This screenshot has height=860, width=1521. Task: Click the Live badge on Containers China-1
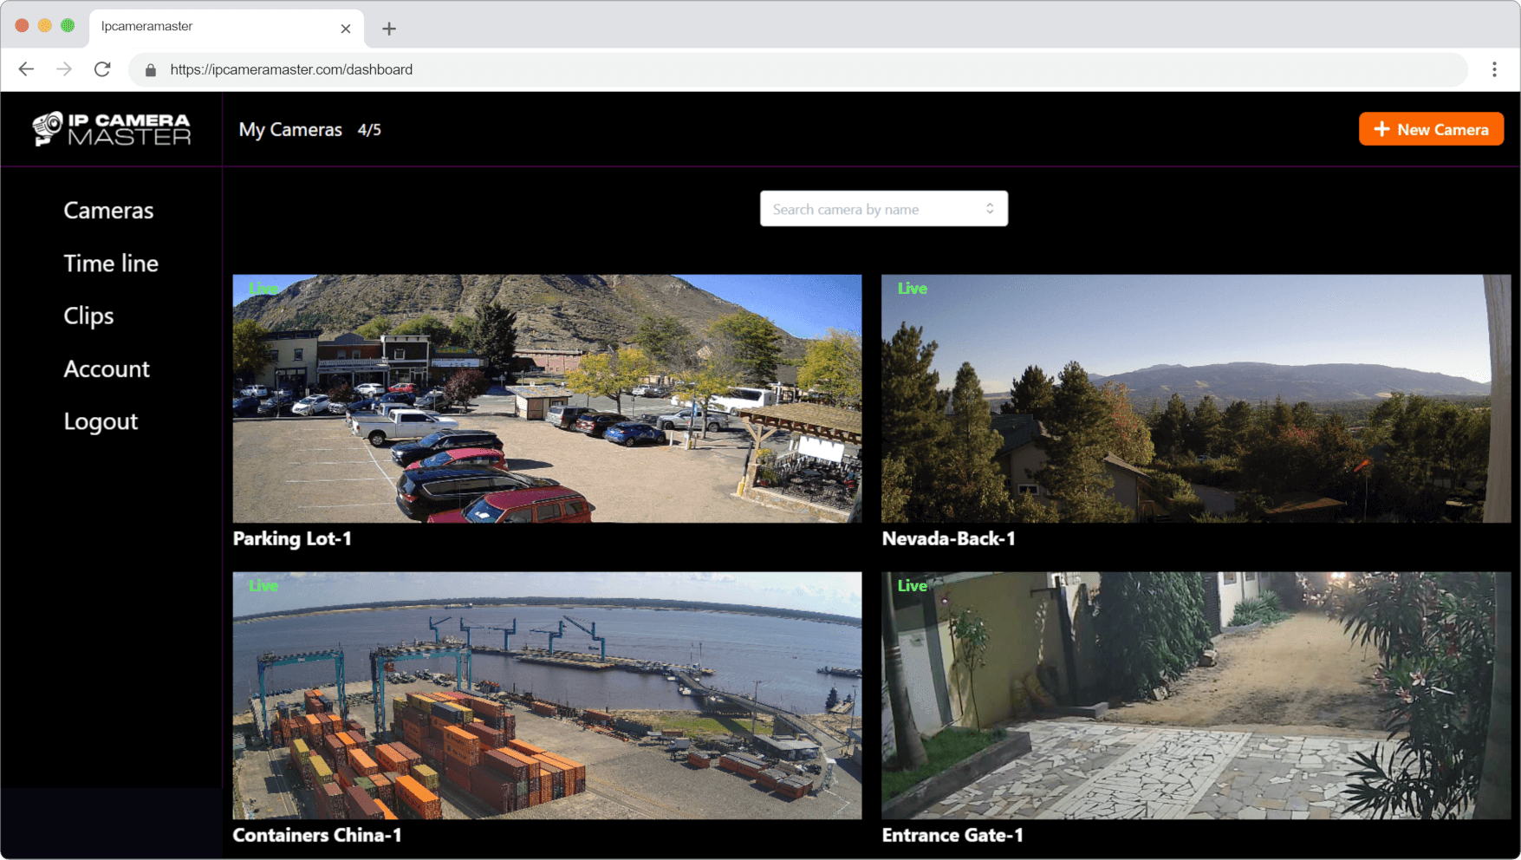(263, 586)
